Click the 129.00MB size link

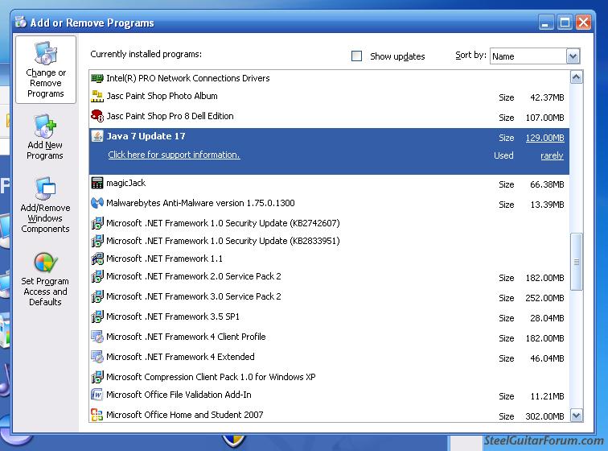click(544, 138)
